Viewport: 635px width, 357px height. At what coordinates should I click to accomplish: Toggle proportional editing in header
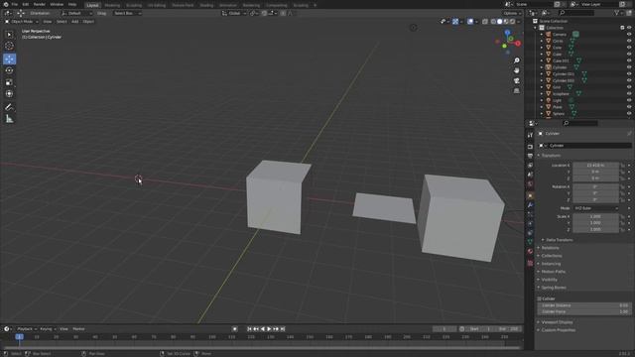(x=283, y=13)
